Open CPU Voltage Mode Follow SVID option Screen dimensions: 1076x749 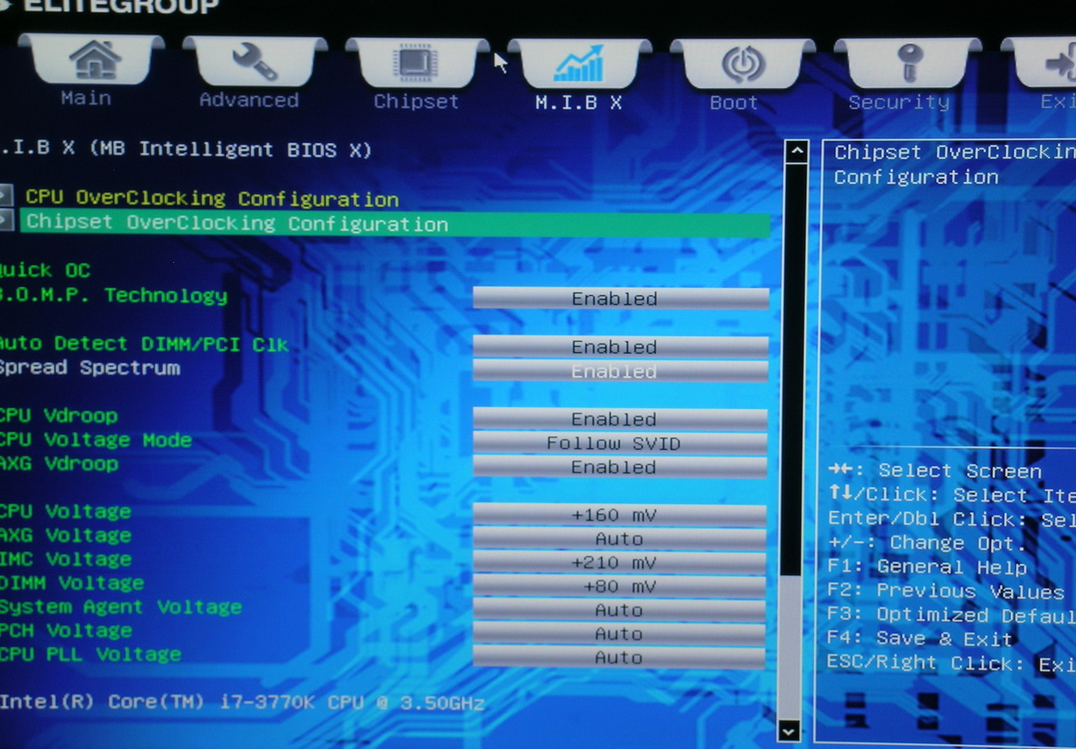620,443
